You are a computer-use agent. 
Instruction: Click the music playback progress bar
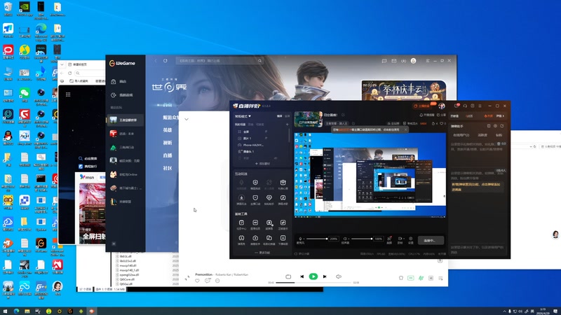click(313, 283)
